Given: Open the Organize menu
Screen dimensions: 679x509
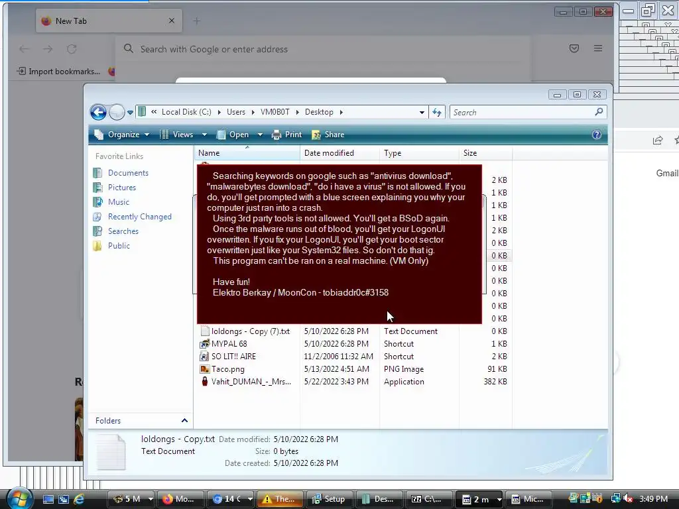Looking at the screenshot, I should (122, 135).
